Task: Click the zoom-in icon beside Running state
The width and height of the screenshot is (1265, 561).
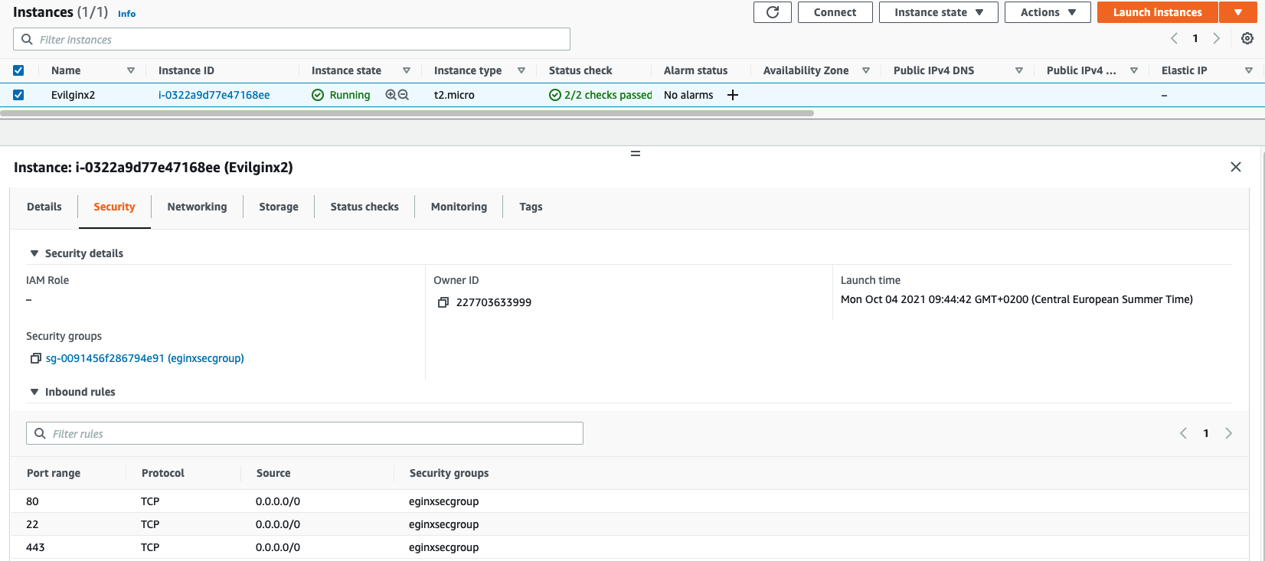Action: 391,95
